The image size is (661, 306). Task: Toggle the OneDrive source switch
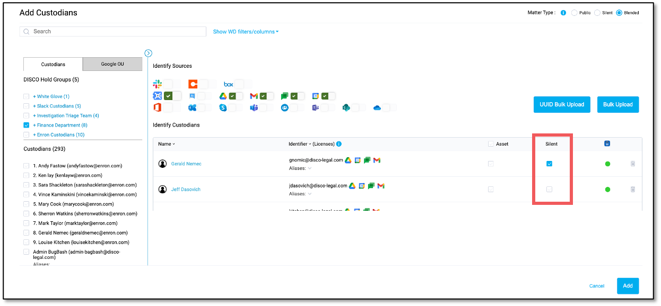(x=389, y=107)
